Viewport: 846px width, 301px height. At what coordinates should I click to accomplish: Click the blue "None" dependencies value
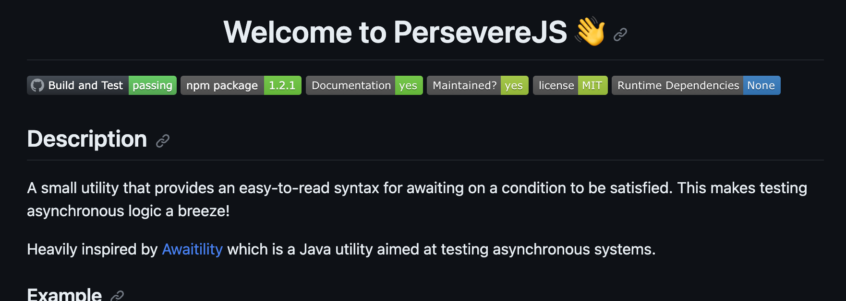[x=761, y=85]
